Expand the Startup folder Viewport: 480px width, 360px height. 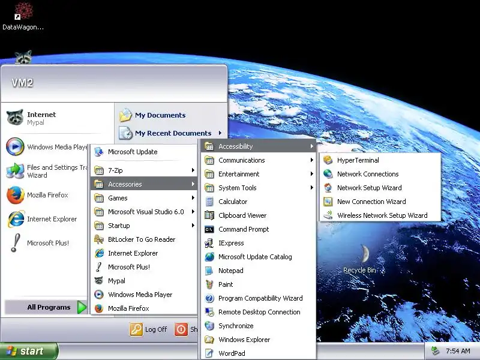144,226
